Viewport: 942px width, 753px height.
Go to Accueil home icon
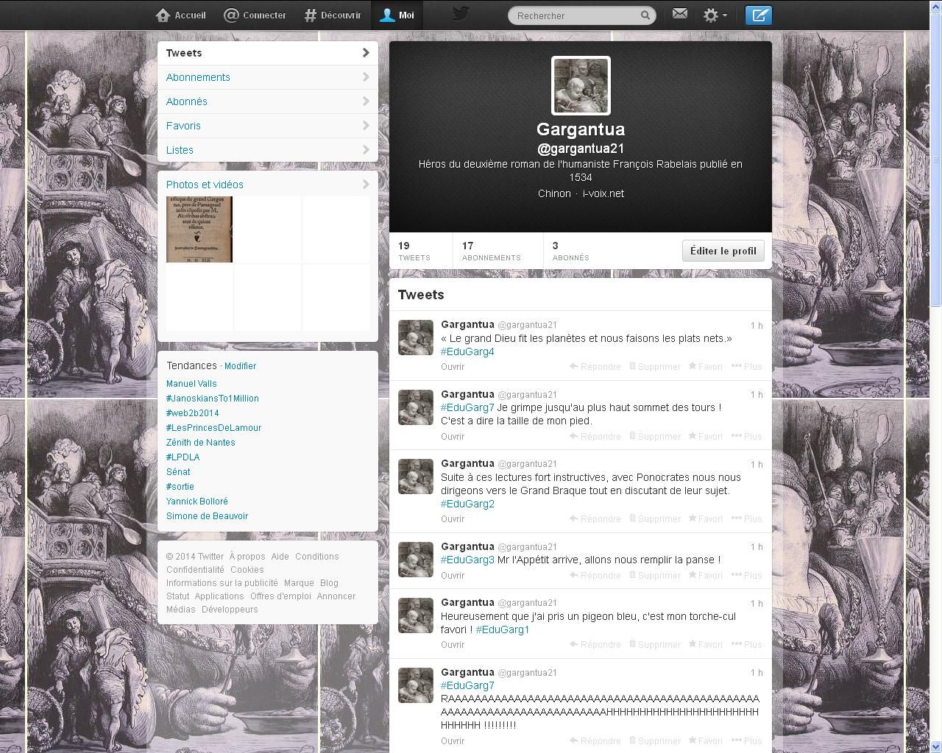pos(163,15)
